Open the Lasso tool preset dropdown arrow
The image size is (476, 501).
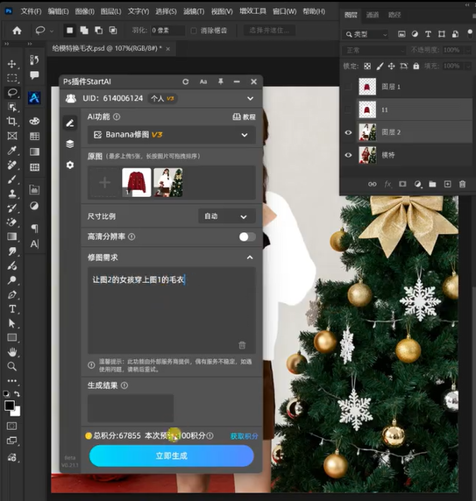52,32
